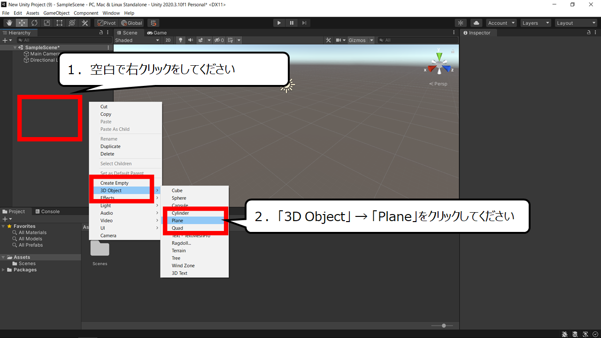The width and height of the screenshot is (601, 338).
Task: Open the Window menu
Action: (111, 13)
